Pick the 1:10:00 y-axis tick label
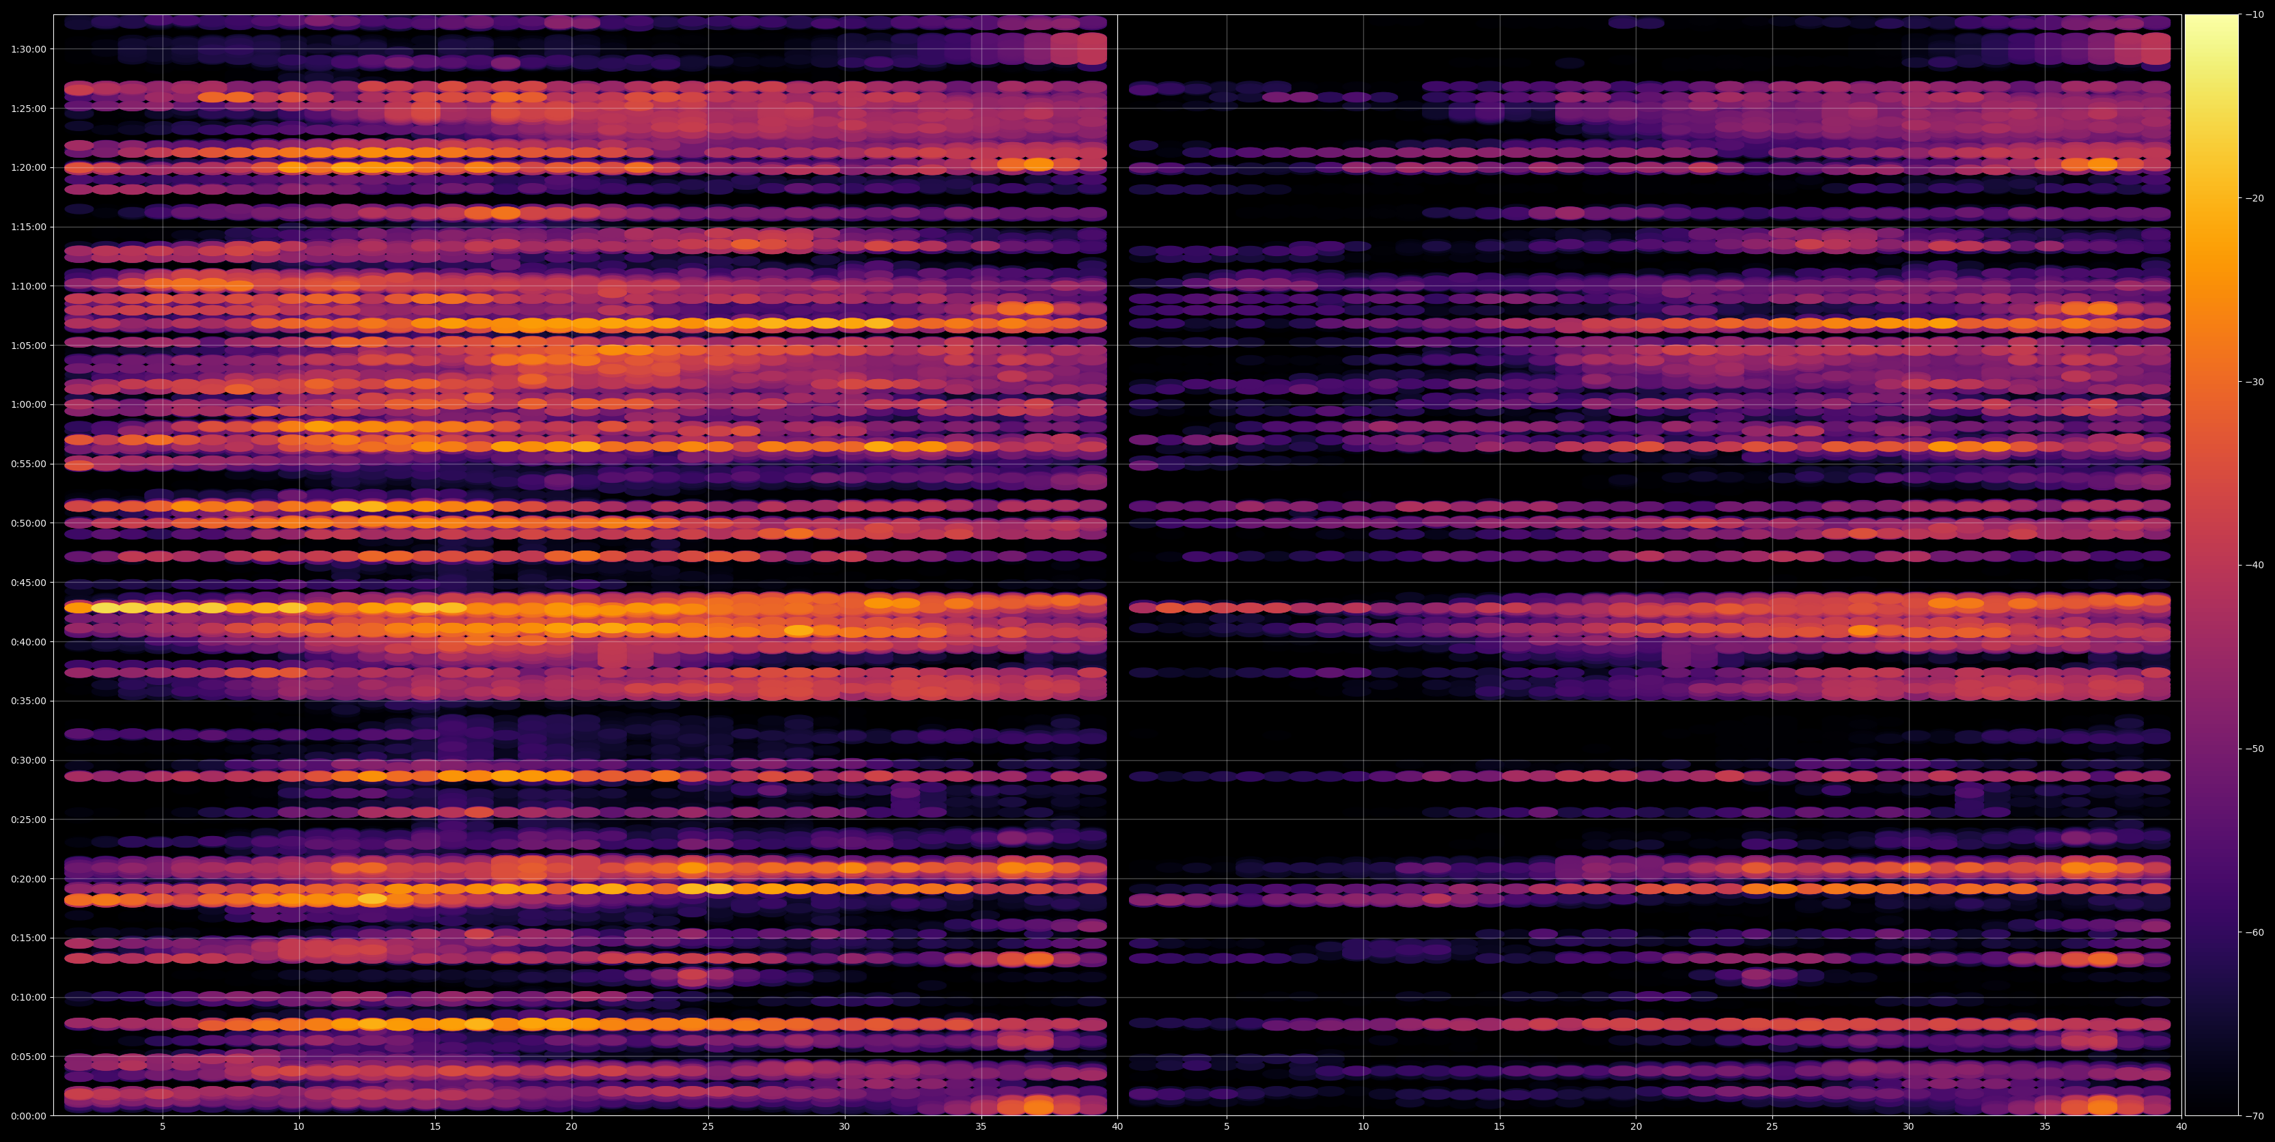The width and height of the screenshot is (2275, 1142). click(28, 286)
